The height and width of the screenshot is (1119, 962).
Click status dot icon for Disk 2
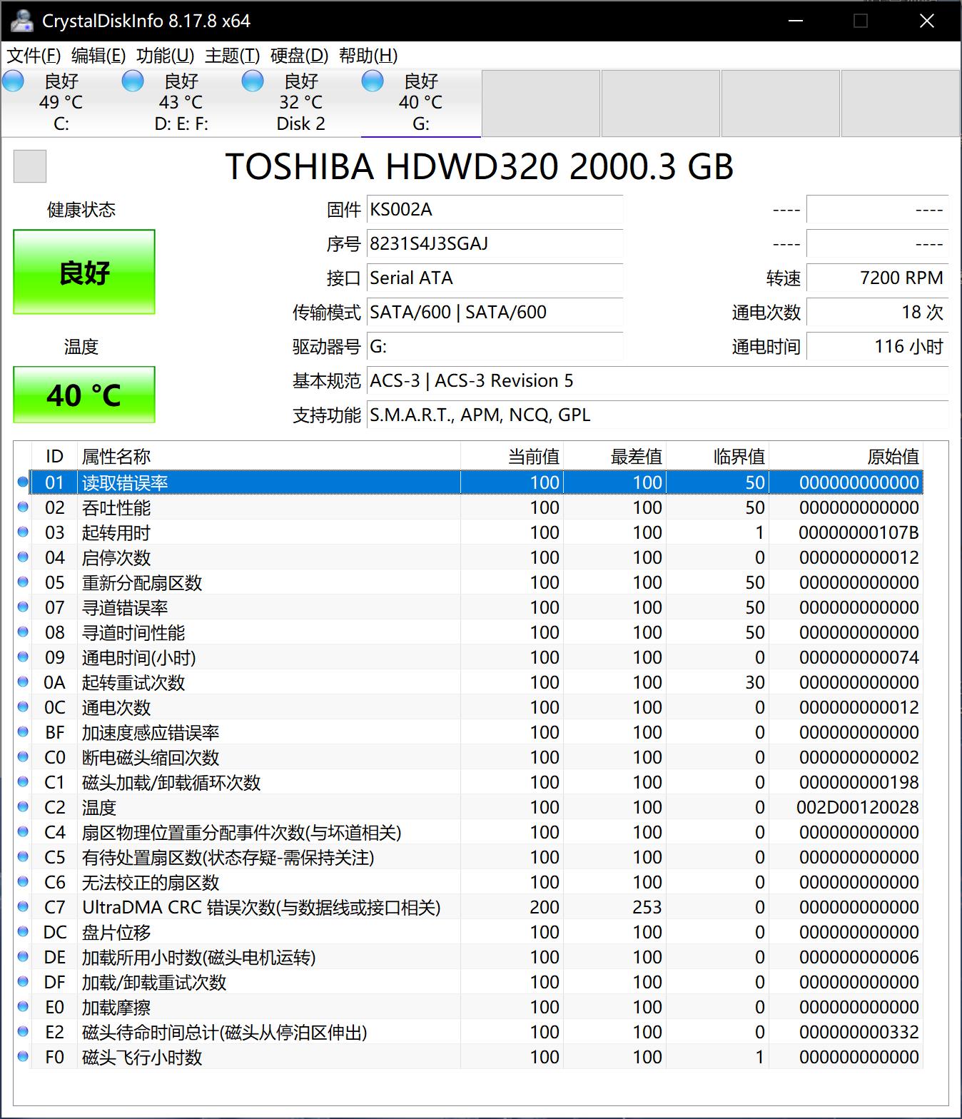pyautogui.click(x=253, y=81)
